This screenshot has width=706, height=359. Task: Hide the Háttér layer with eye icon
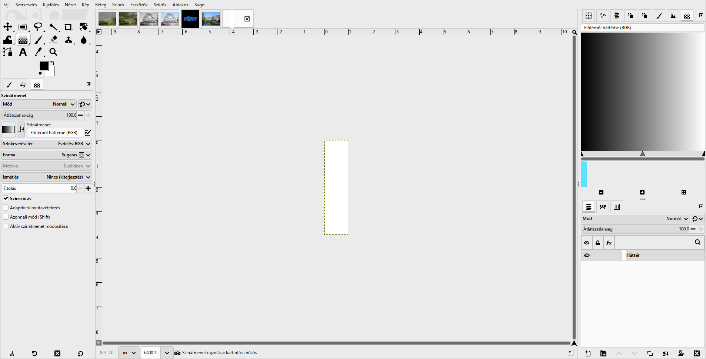point(587,255)
